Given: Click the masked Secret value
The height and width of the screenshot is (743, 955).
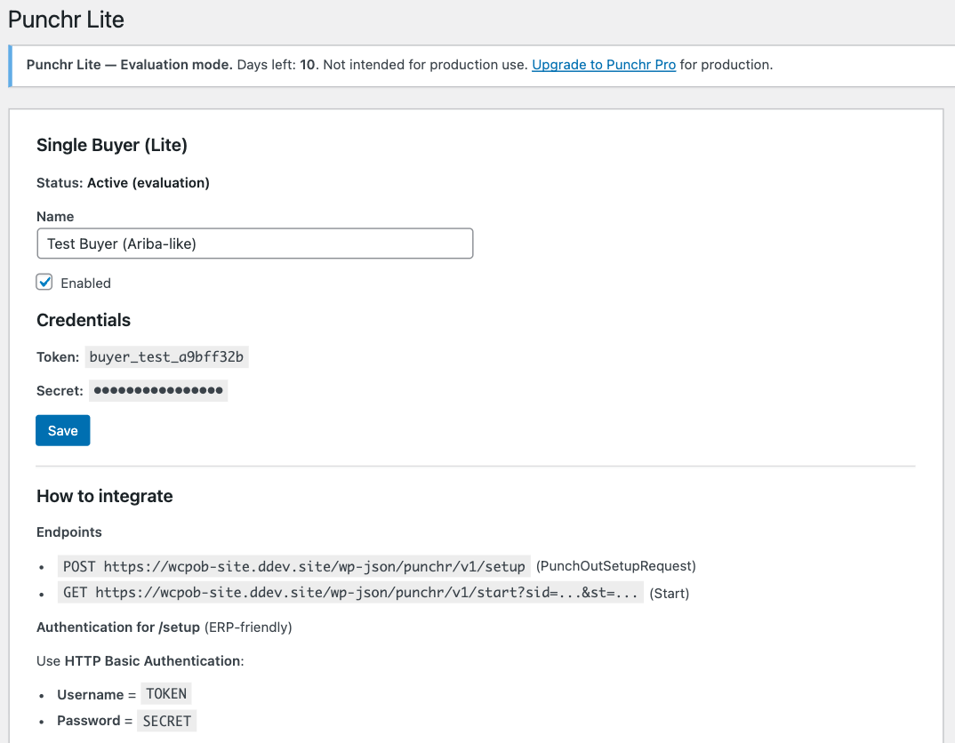Looking at the screenshot, I should pyautogui.click(x=158, y=390).
